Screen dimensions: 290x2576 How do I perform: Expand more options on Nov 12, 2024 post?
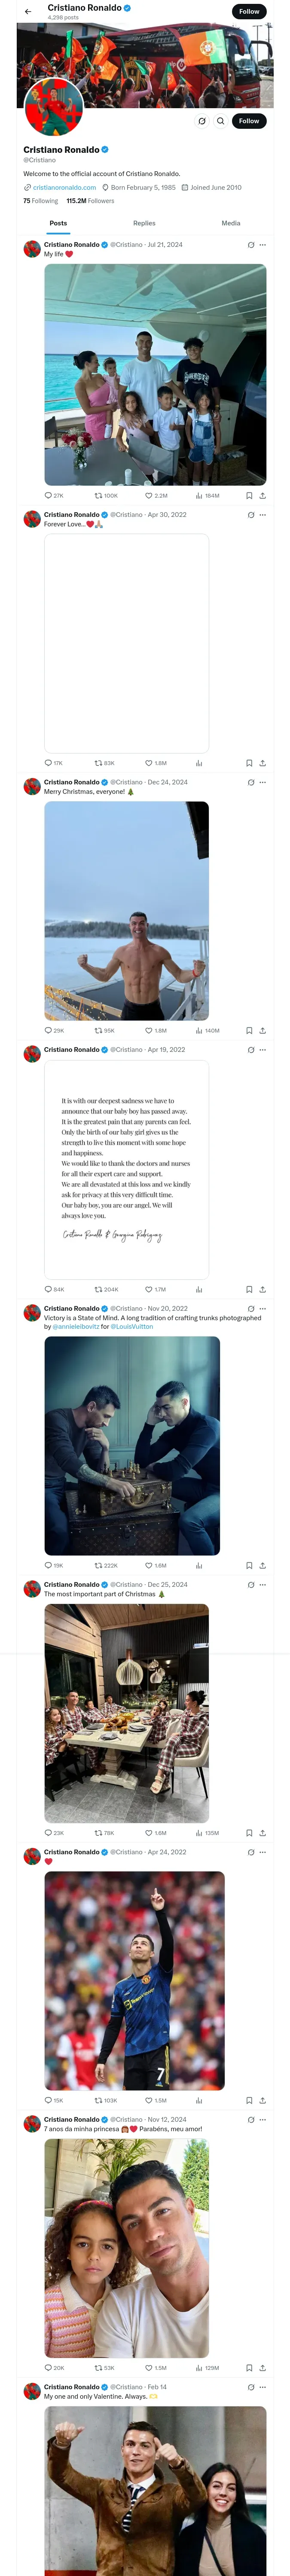coord(263,2120)
